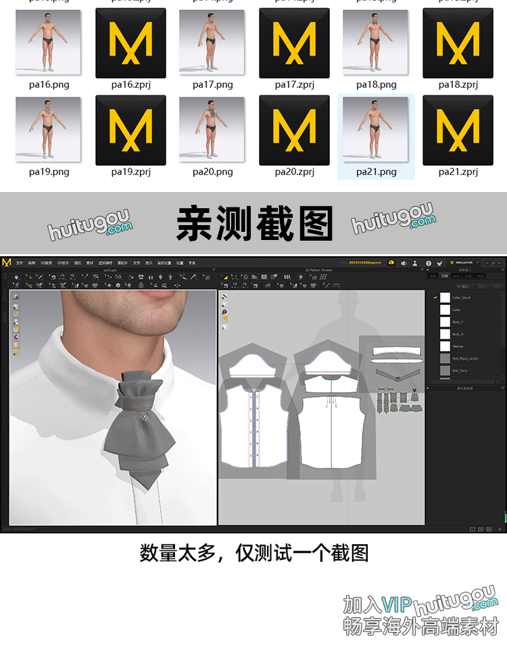Open the pa19.zprj project file

130,130
